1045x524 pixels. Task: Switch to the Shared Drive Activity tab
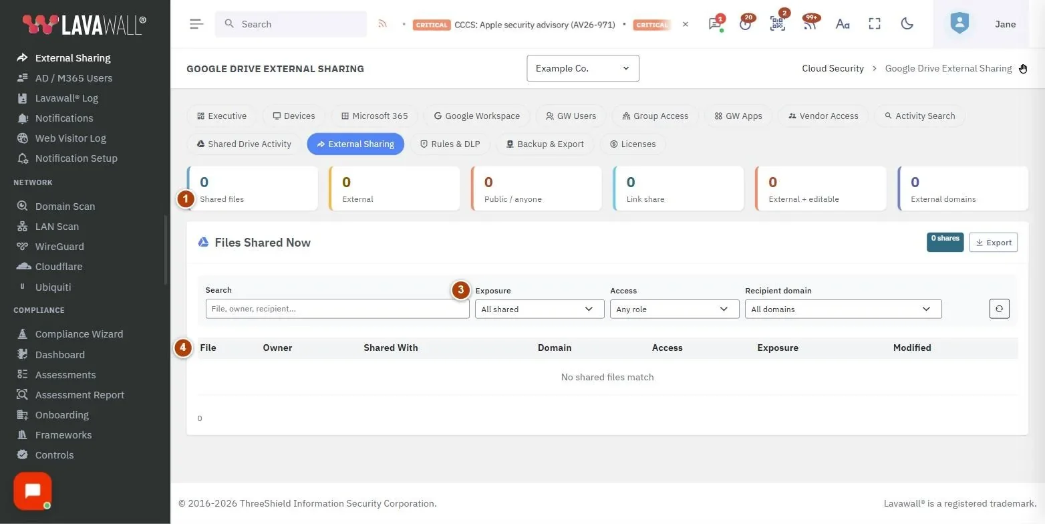[244, 144]
